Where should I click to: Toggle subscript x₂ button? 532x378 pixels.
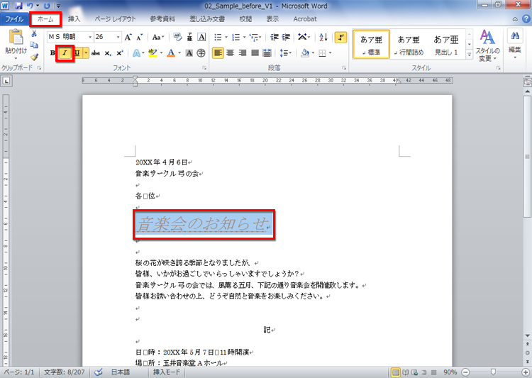pyautogui.click(x=108, y=53)
